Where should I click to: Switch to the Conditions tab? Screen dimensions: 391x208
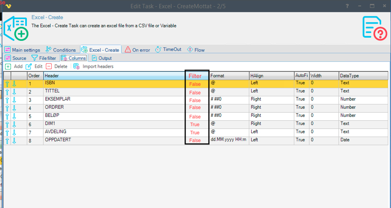click(61, 50)
